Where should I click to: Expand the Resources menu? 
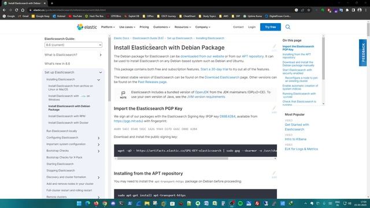click(x=183, y=27)
